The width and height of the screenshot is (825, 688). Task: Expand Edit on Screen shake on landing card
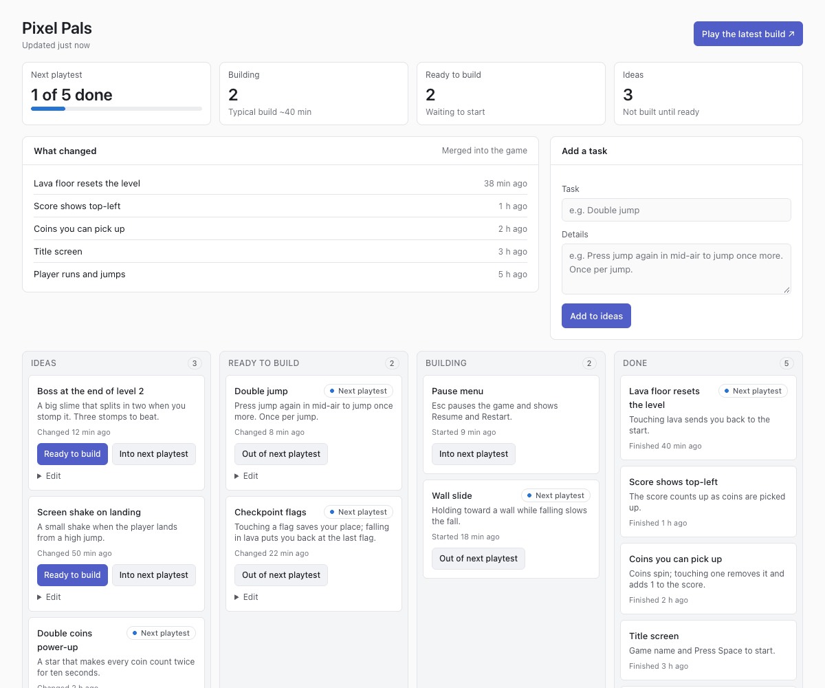click(x=49, y=597)
